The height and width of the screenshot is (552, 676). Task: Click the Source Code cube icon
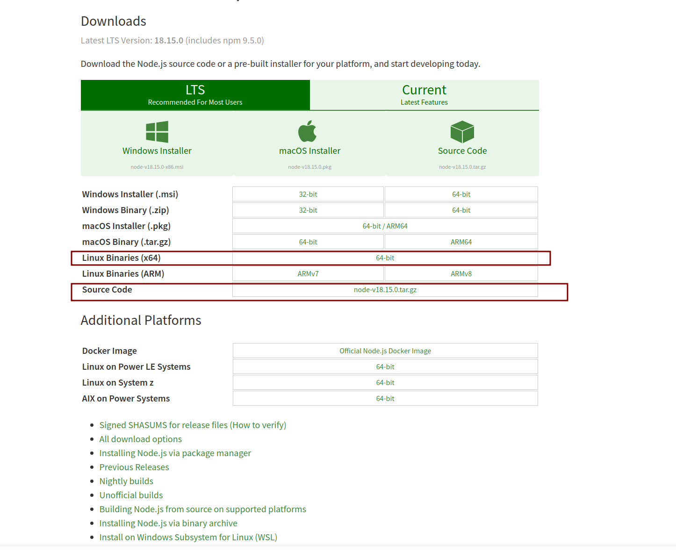[462, 132]
